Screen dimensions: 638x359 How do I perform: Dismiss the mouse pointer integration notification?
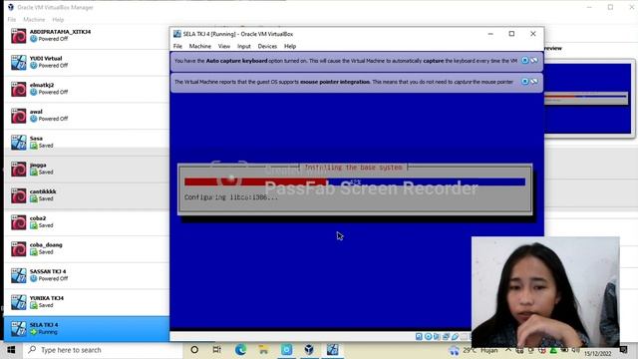click(x=525, y=82)
